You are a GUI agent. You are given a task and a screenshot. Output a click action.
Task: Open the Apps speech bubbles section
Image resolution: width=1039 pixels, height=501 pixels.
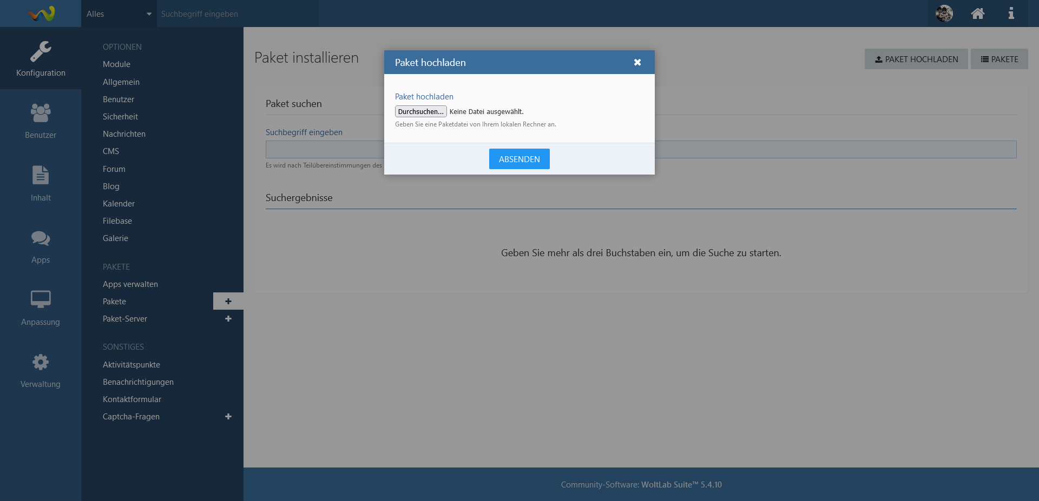click(41, 245)
